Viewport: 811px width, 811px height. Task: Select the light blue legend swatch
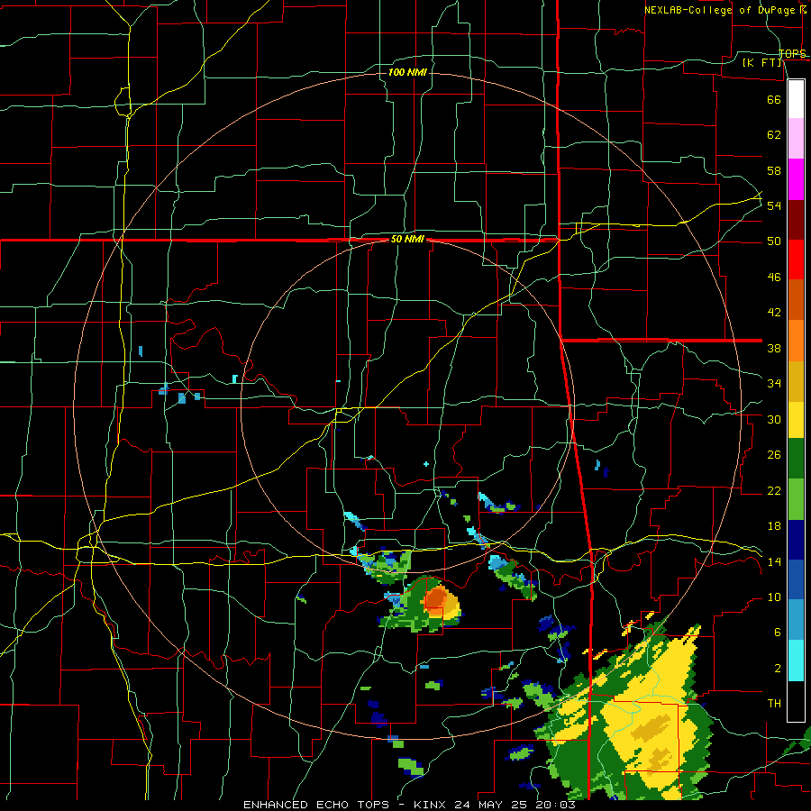pos(796,620)
